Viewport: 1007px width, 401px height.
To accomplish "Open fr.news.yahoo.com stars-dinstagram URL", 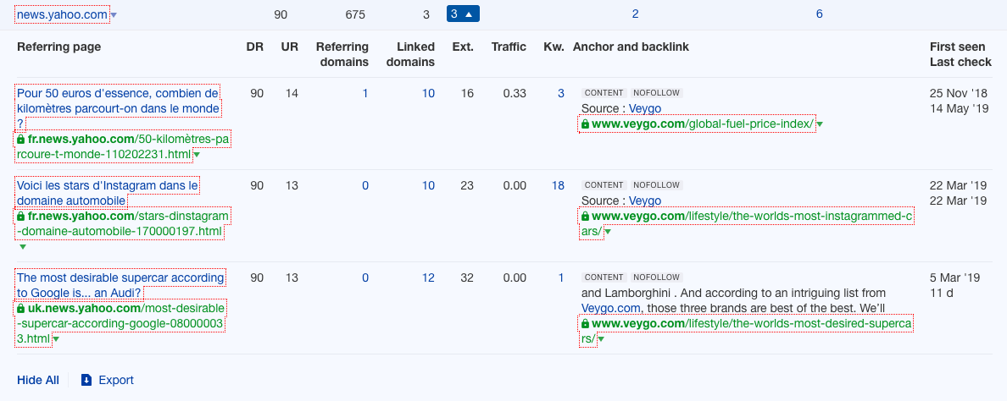I will 122,223.
